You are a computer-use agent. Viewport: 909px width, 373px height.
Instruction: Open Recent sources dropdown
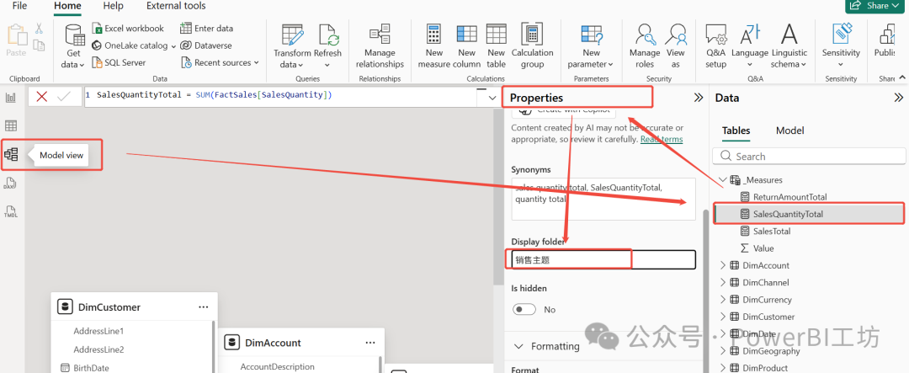tap(220, 62)
